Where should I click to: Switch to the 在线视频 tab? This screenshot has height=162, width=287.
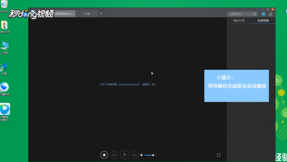(x=263, y=21)
